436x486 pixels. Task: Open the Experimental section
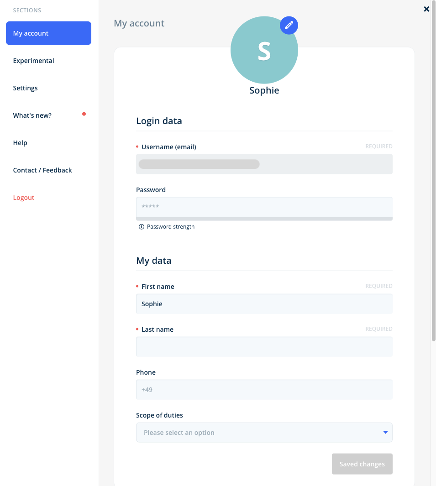[x=33, y=61]
